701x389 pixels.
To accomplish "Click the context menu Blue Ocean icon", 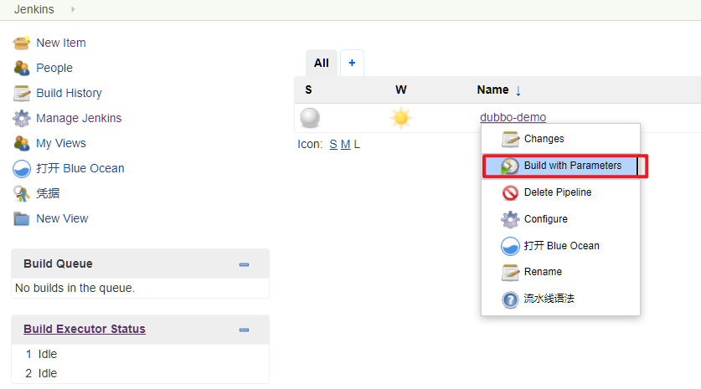I will click(510, 246).
